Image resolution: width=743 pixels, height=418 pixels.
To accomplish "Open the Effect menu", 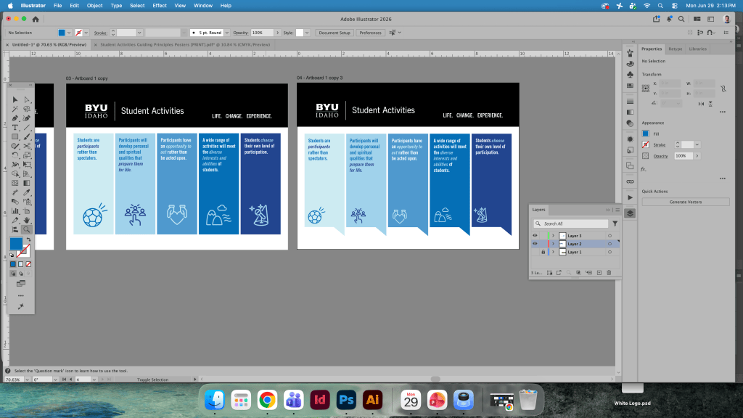I will coord(159,6).
